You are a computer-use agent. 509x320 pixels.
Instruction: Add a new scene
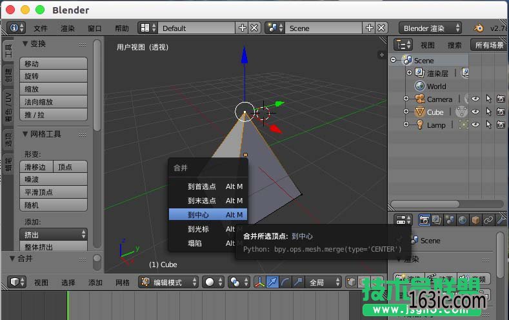(x=370, y=28)
